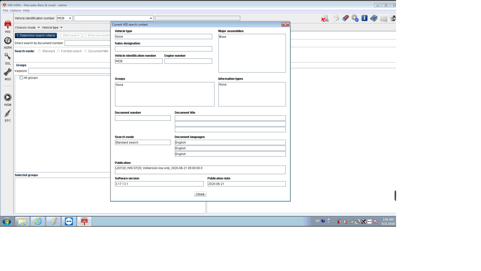Open the Vehicle type dropdown
Screen dimensions: 481x271
52,28
